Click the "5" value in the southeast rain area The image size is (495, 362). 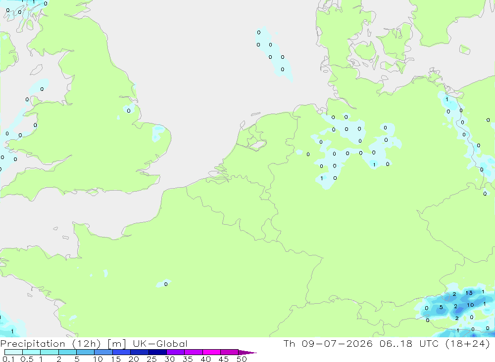[441, 307]
